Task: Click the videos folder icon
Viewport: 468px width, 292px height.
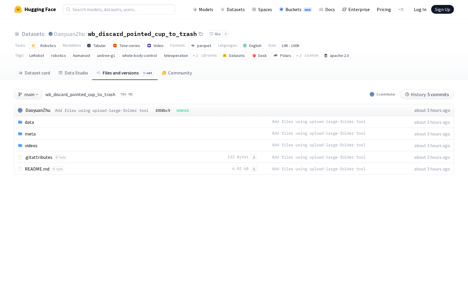Action: 20,145
